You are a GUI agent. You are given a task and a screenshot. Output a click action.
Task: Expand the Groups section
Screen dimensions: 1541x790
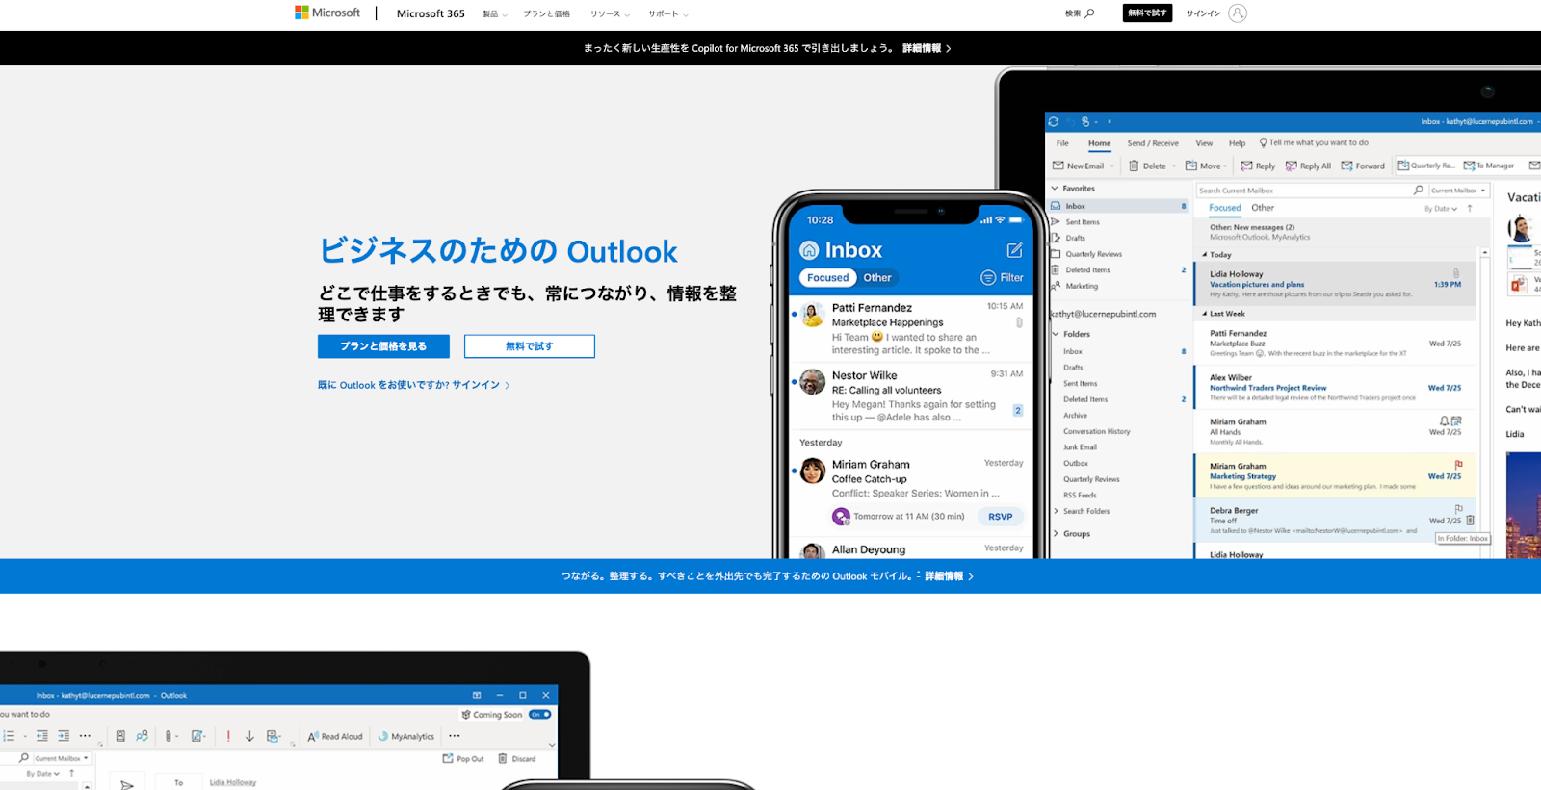click(1057, 534)
